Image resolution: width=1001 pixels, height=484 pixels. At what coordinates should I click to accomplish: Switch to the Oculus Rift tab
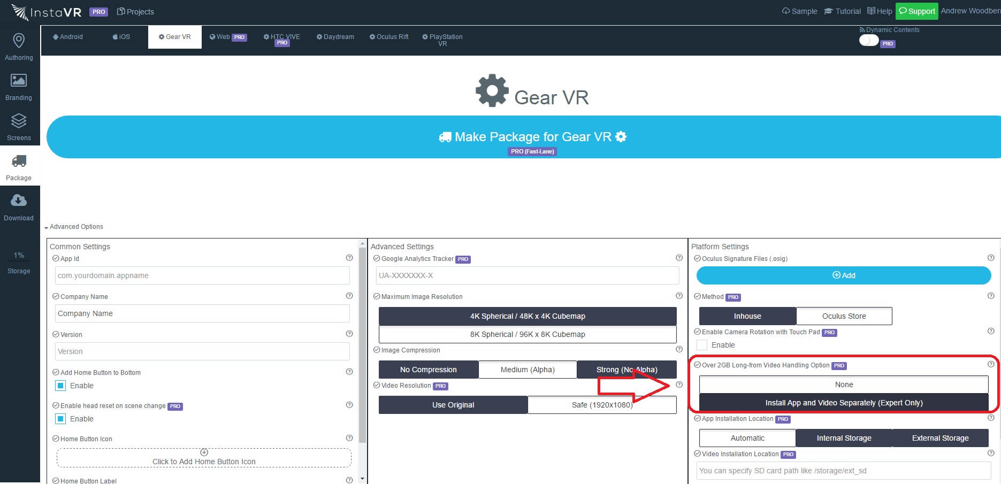click(389, 37)
